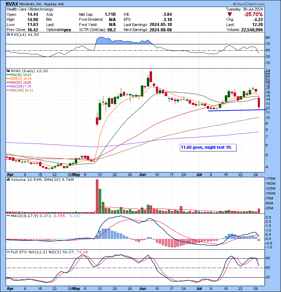Select the Open value 14.44
The height and width of the screenshot is (292, 281).
[x=33, y=14]
